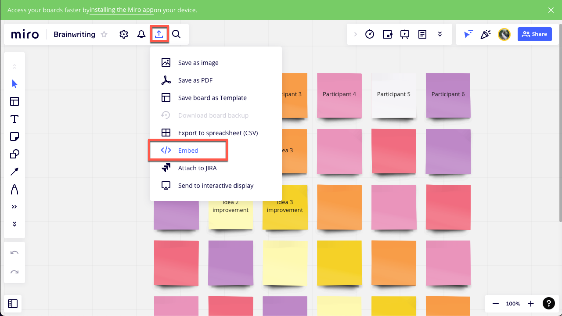Open the user avatar
562x316 pixels.
coord(504,34)
